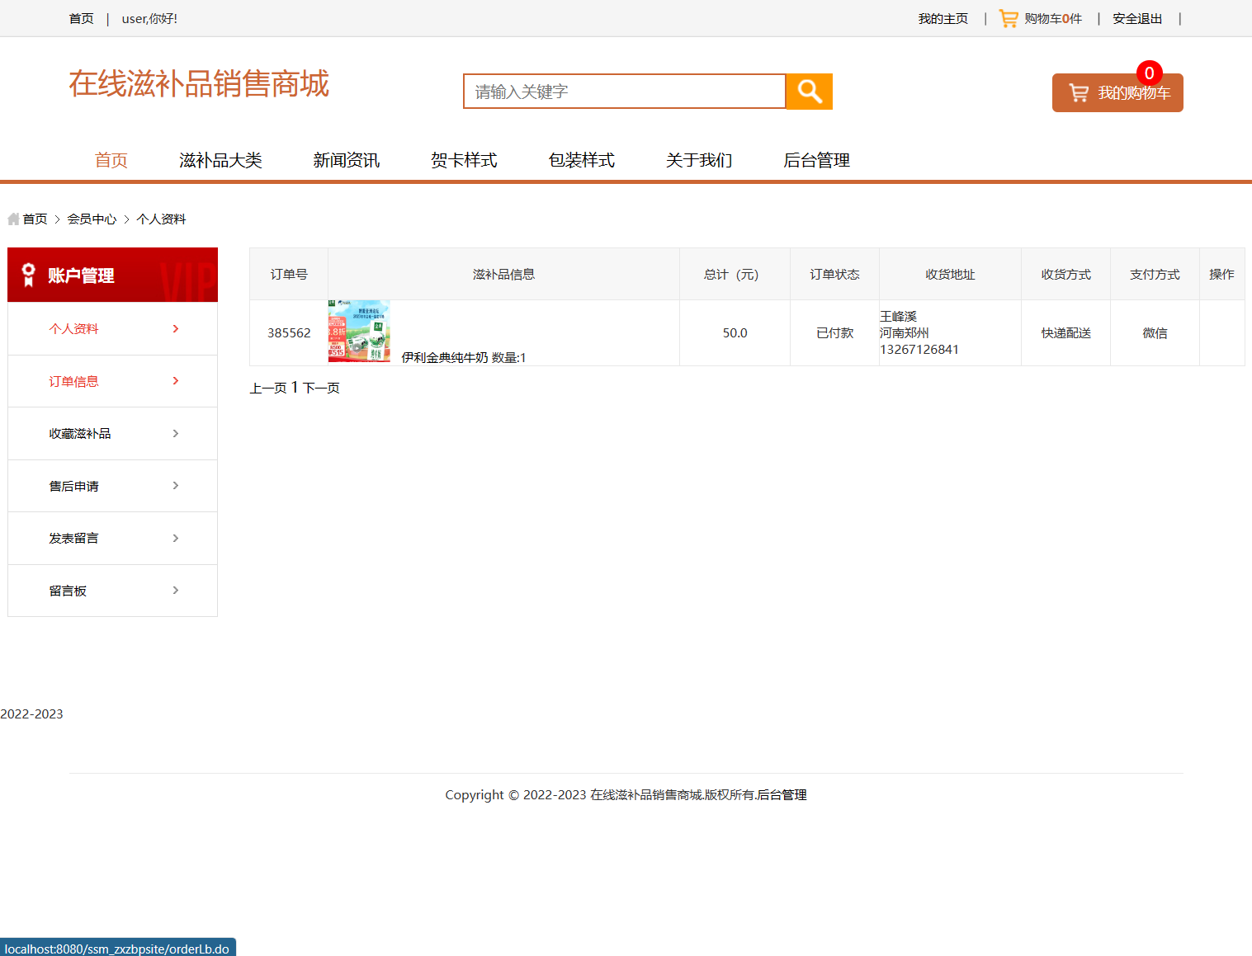Switch to the 新闻资讯 tab

346,160
